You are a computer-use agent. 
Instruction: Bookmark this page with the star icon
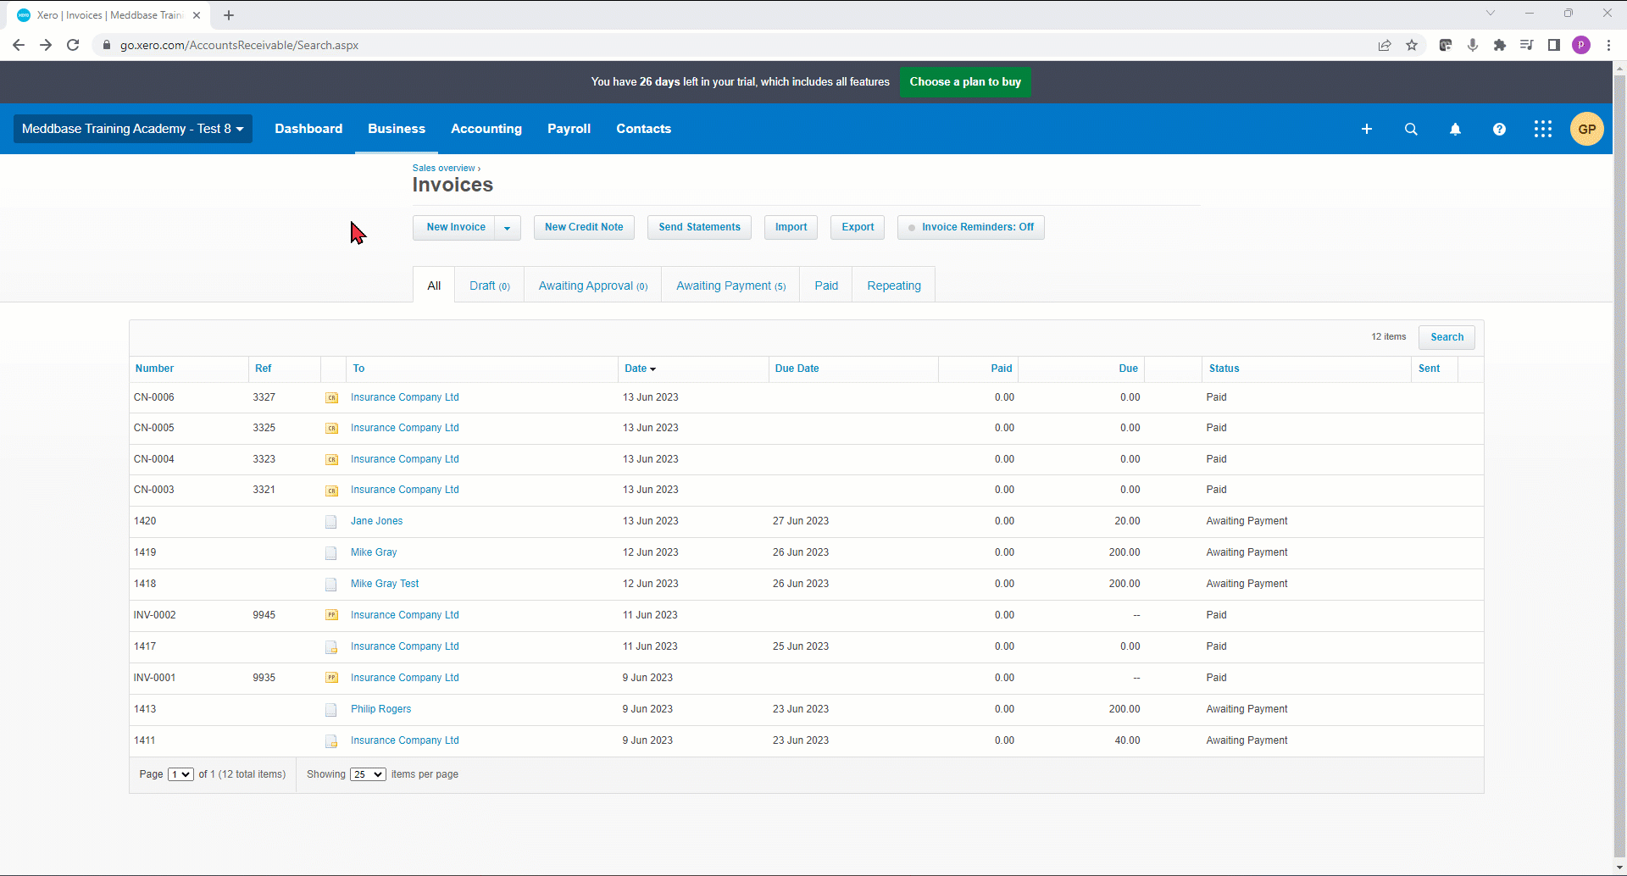1412,45
